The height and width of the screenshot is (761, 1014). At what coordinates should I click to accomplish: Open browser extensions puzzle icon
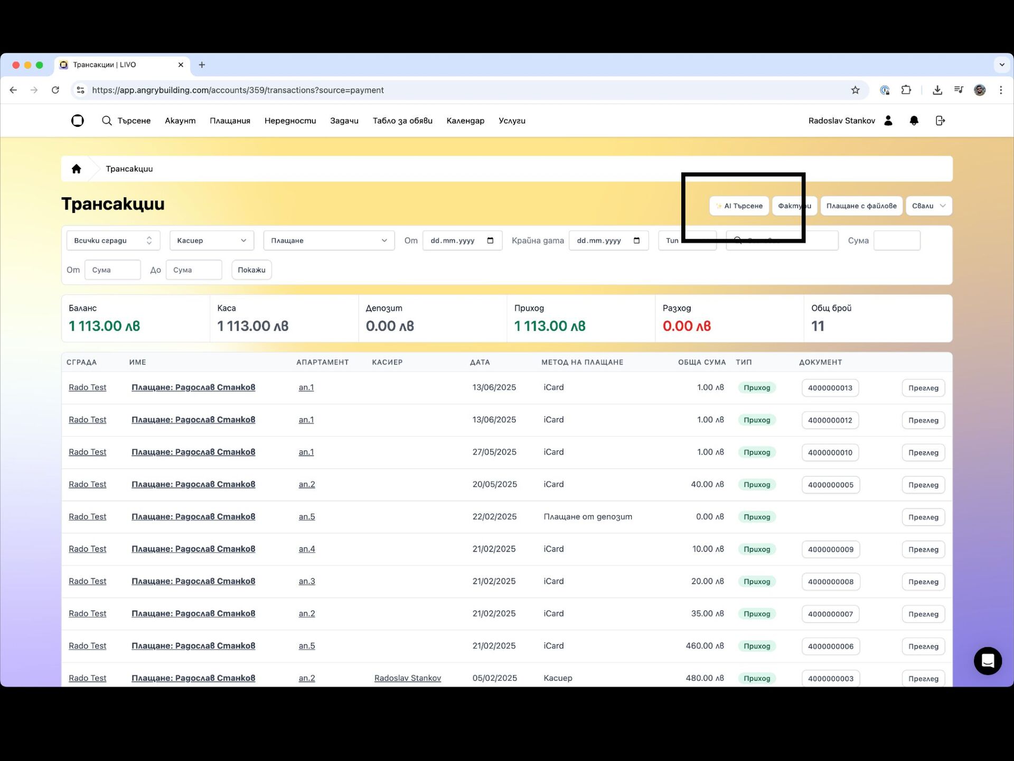(906, 90)
